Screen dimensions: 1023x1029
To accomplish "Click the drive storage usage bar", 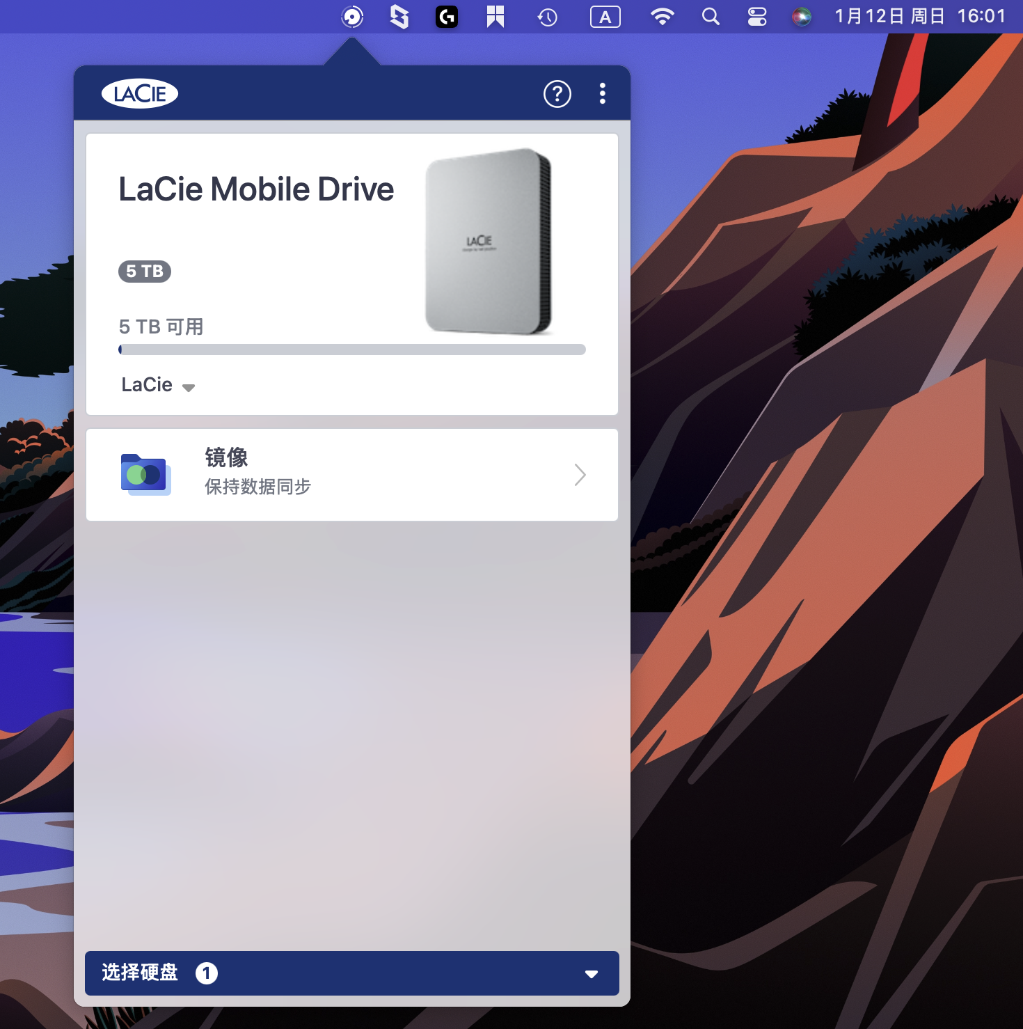I will coord(352,349).
